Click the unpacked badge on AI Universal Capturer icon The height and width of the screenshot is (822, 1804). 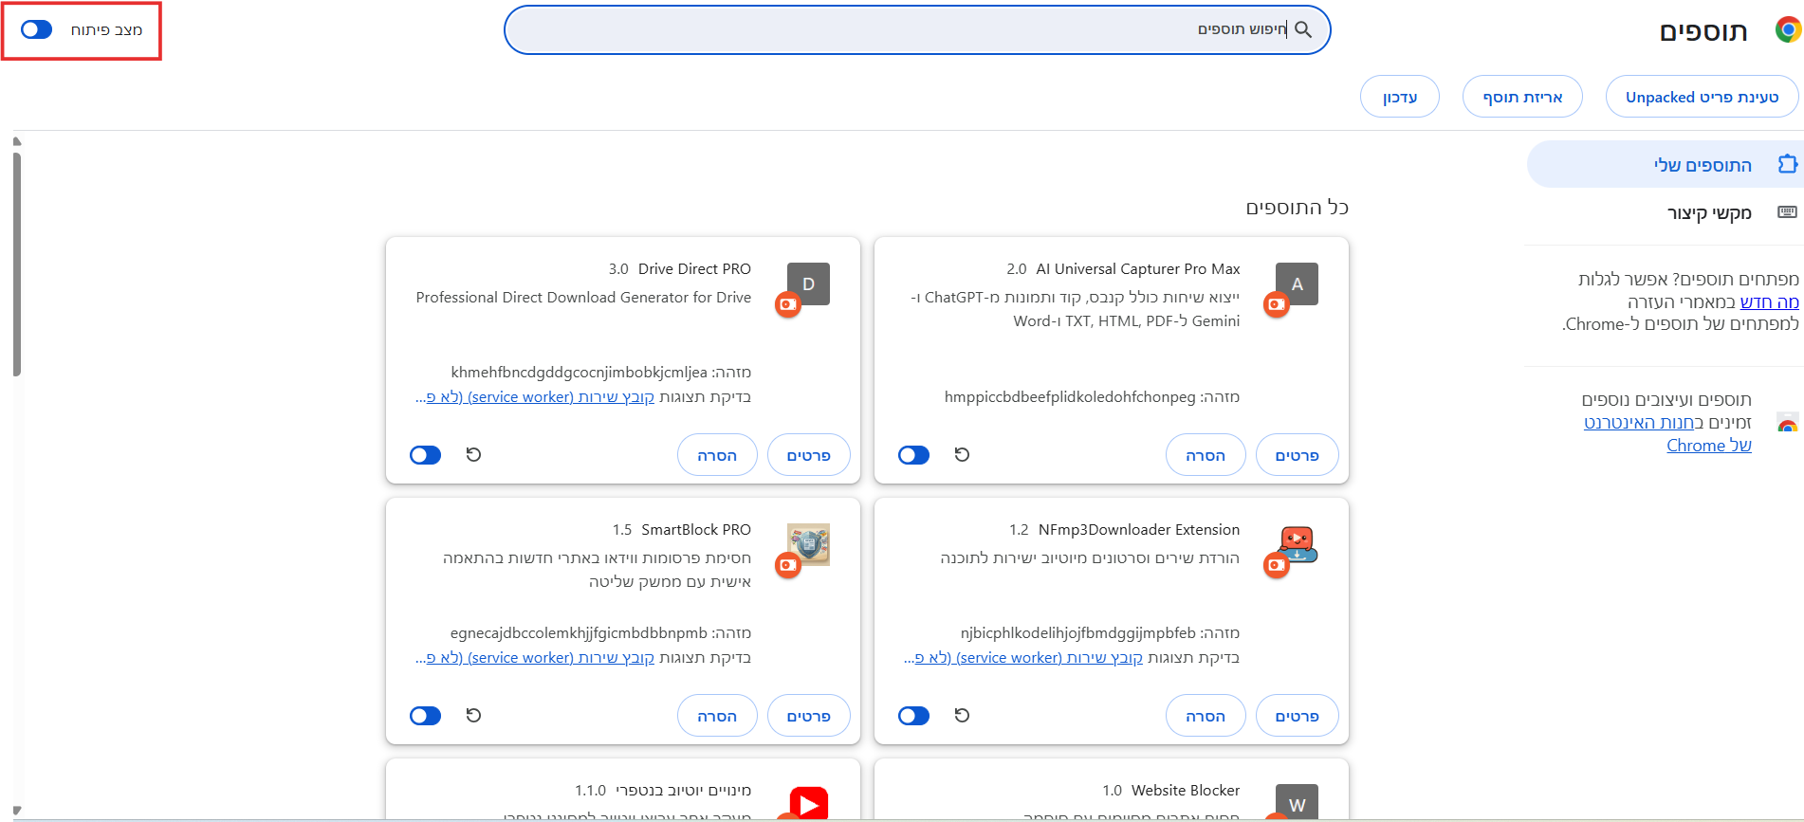tap(1277, 304)
